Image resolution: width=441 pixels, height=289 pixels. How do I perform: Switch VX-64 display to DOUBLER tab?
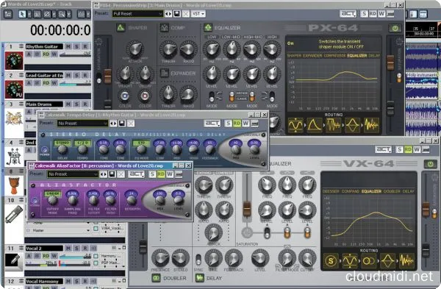tap(392, 191)
